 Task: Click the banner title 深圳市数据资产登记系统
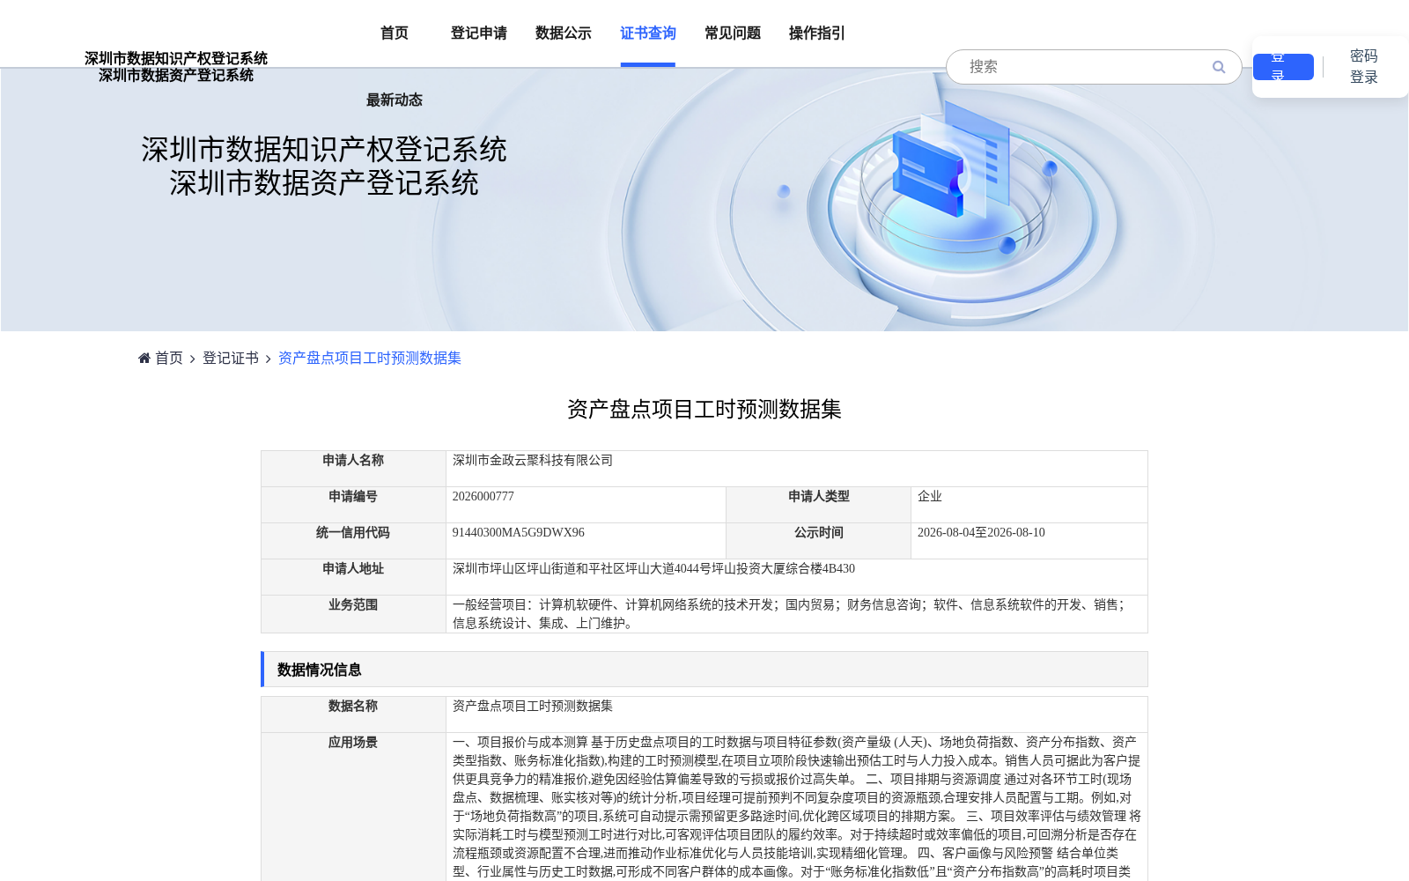(324, 183)
